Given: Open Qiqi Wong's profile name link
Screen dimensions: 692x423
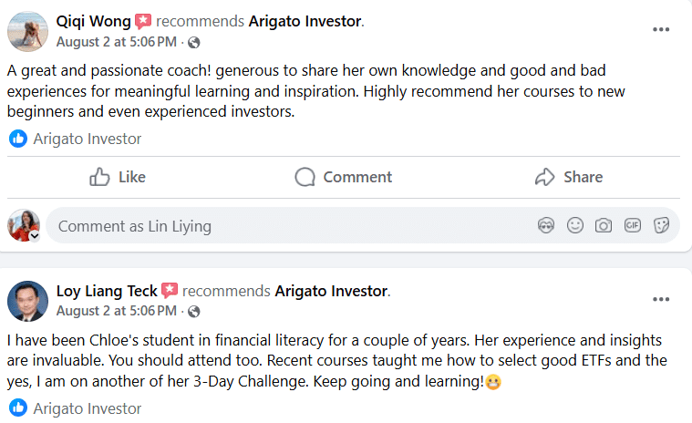Looking at the screenshot, I should click(x=93, y=22).
